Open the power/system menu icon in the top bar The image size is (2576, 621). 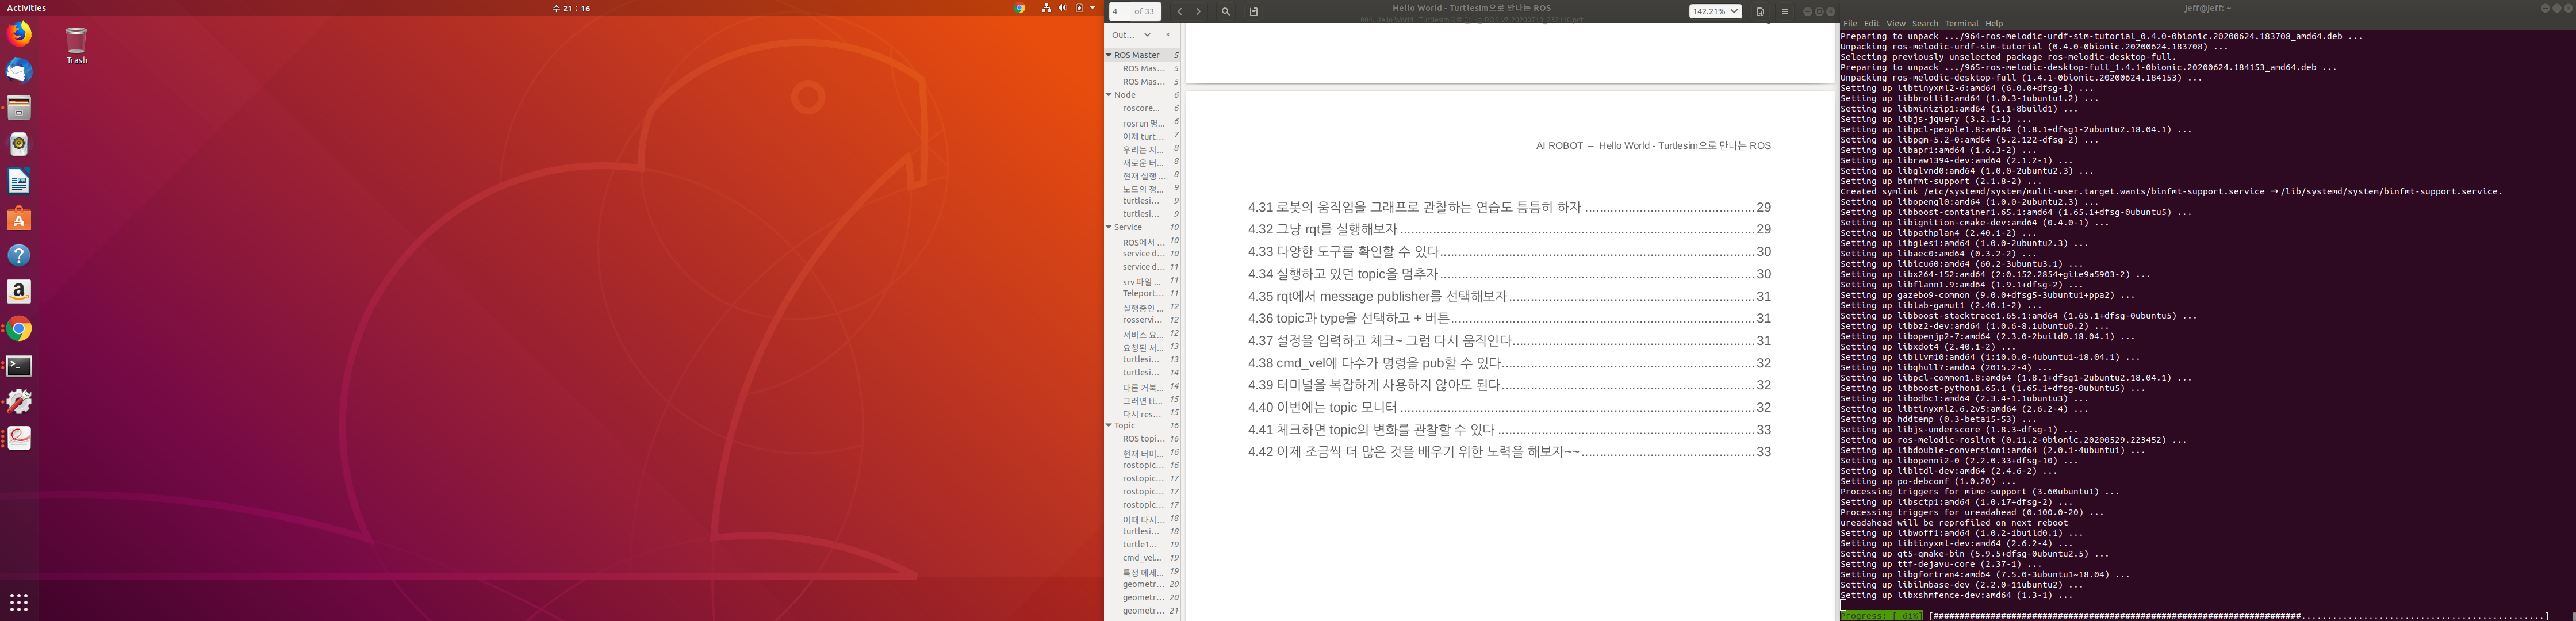[x=1079, y=8]
